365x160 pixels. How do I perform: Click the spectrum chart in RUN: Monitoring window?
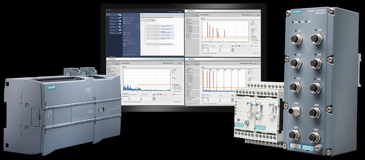[x=225, y=31]
